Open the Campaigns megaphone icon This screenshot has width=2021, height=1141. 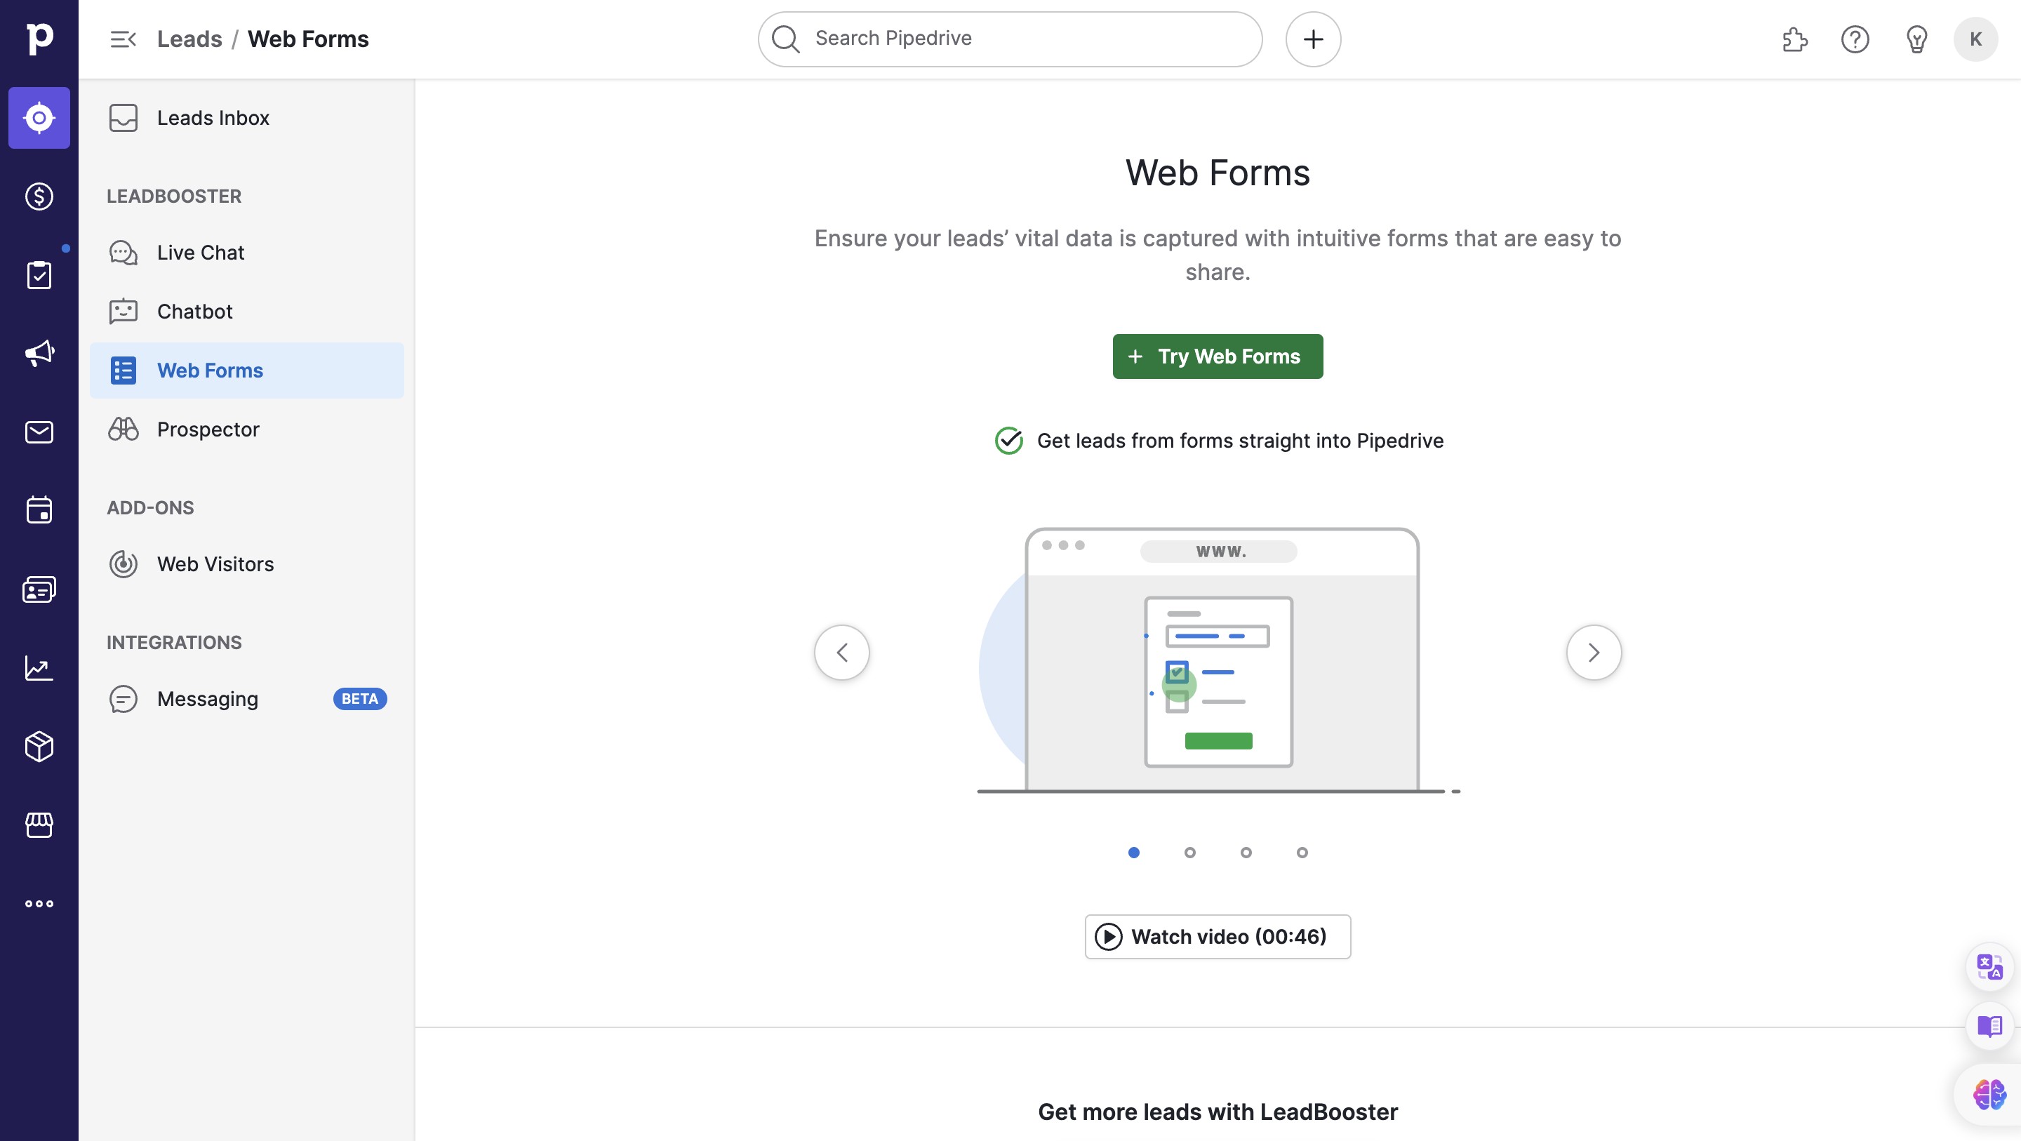coord(39,353)
